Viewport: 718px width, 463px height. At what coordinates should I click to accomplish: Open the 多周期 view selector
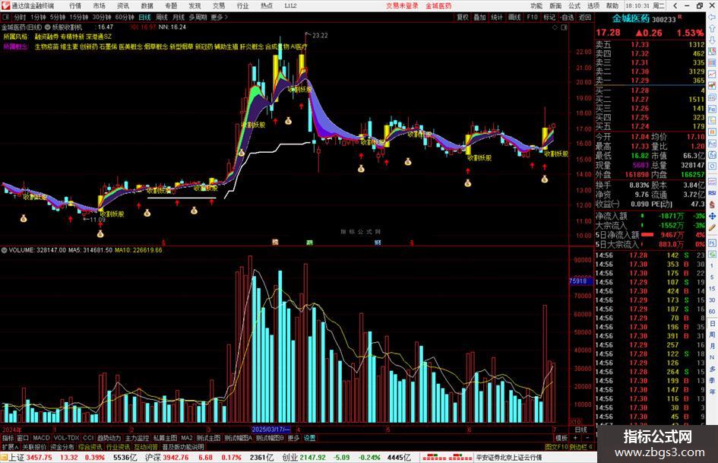[x=198, y=17]
